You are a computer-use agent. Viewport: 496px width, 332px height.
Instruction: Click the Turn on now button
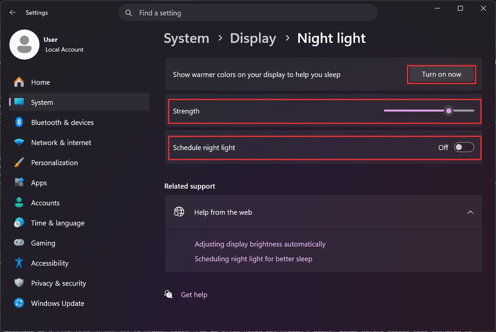(441, 74)
